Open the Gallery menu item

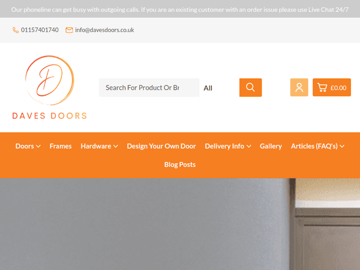coord(271,146)
